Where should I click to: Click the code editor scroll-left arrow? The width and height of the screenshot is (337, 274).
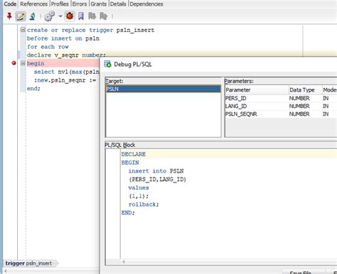click(6, 270)
